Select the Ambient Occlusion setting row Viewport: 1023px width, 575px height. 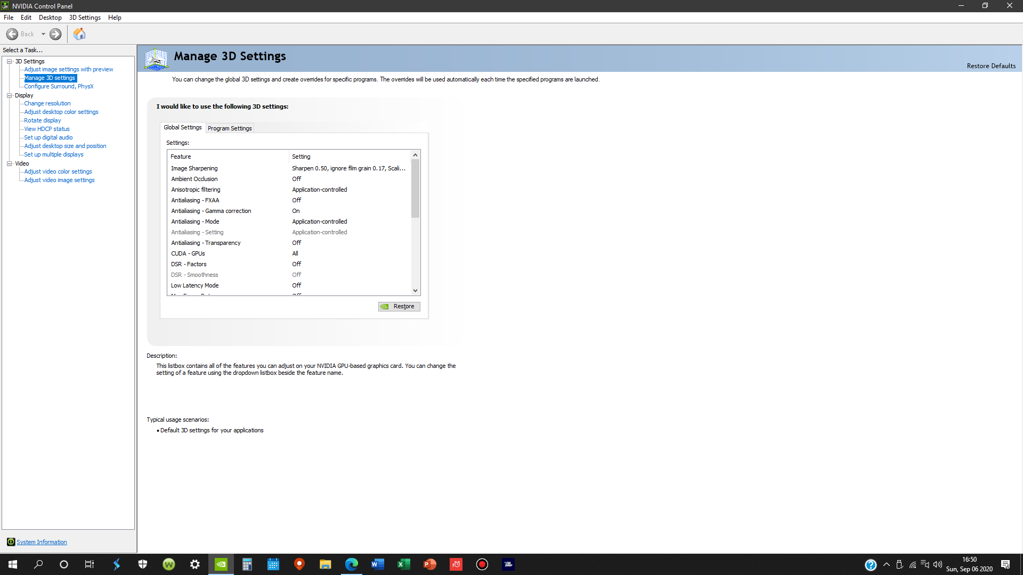pyautogui.click(x=289, y=179)
